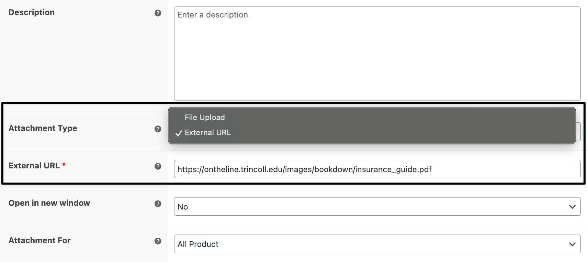Viewport: 588px width, 262px height.
Task: Click the help icon beside Attachment Type
Action: (158, 129)
